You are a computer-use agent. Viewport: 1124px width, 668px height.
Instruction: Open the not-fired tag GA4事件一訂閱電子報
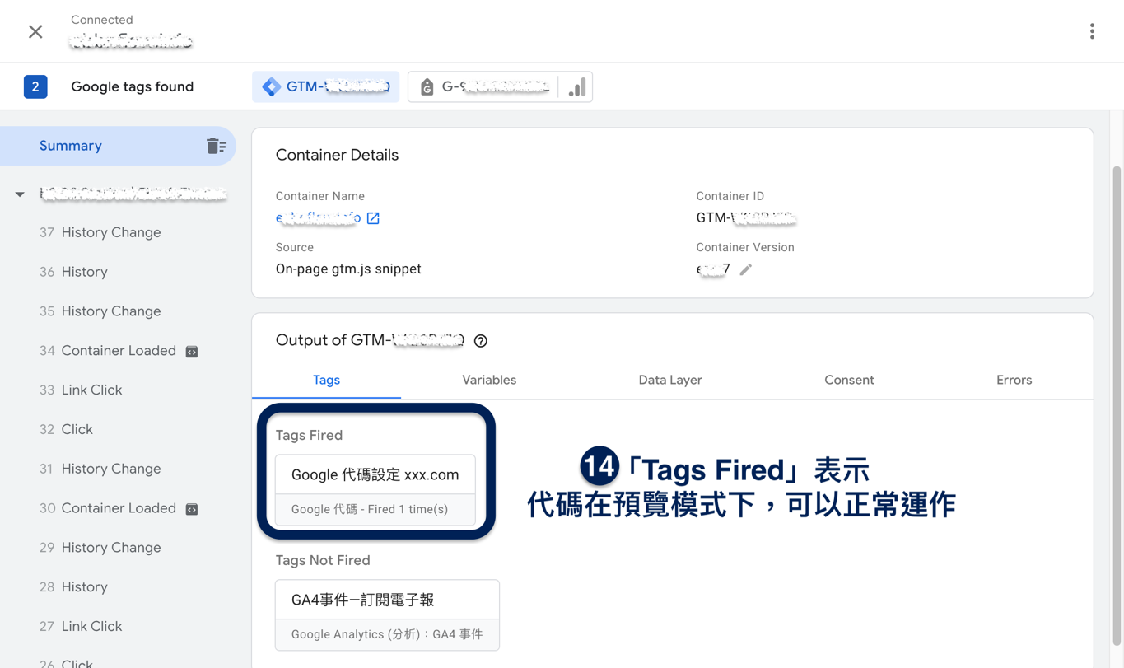click(x=387, y=614)
